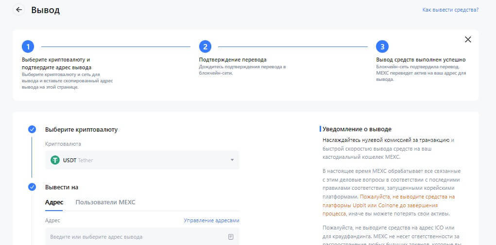
Task: Click the USDT Tether coin logo
Action: pos(55,160)
